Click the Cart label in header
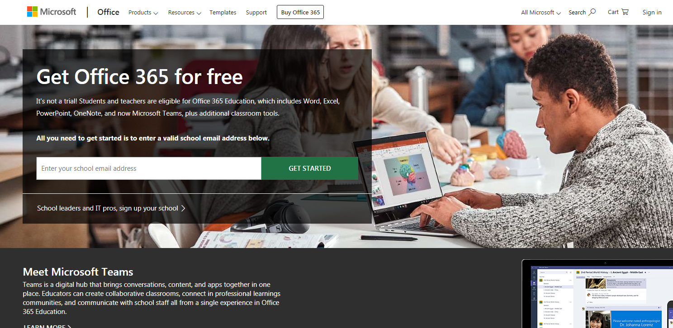This screenshot has width=673, height=328. click(613, 12)
